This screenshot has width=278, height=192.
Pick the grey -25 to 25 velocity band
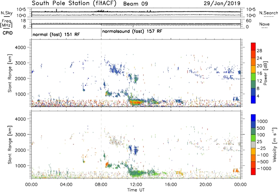click(x=253, y=145)
